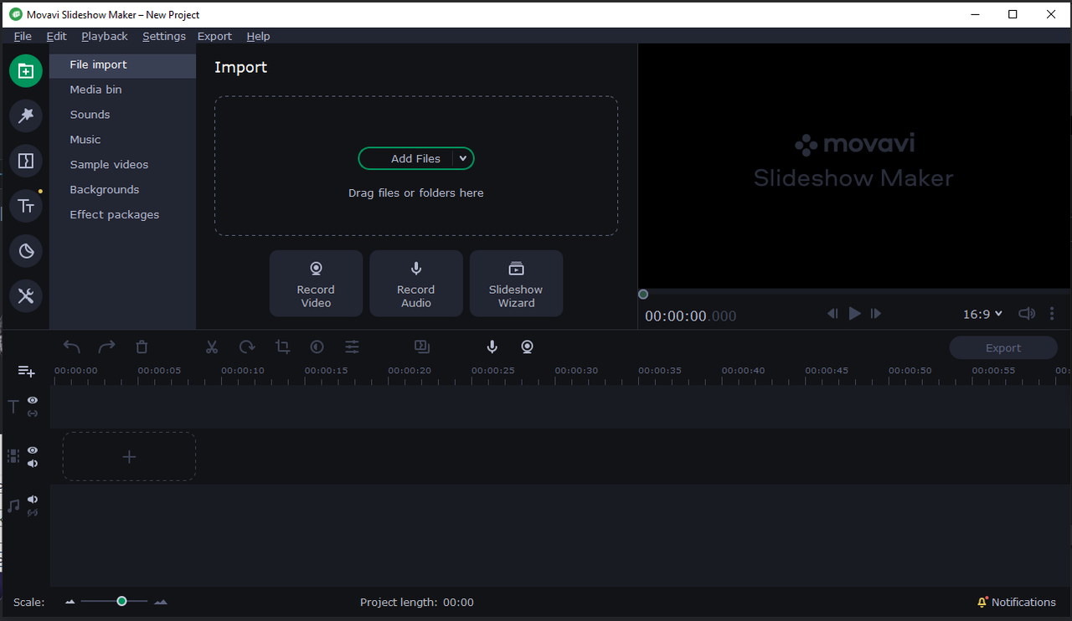Open the Transitions sidebar icon

tap(26, 161)
